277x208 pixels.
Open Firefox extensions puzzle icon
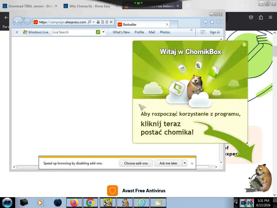click(x=261, y=17)
